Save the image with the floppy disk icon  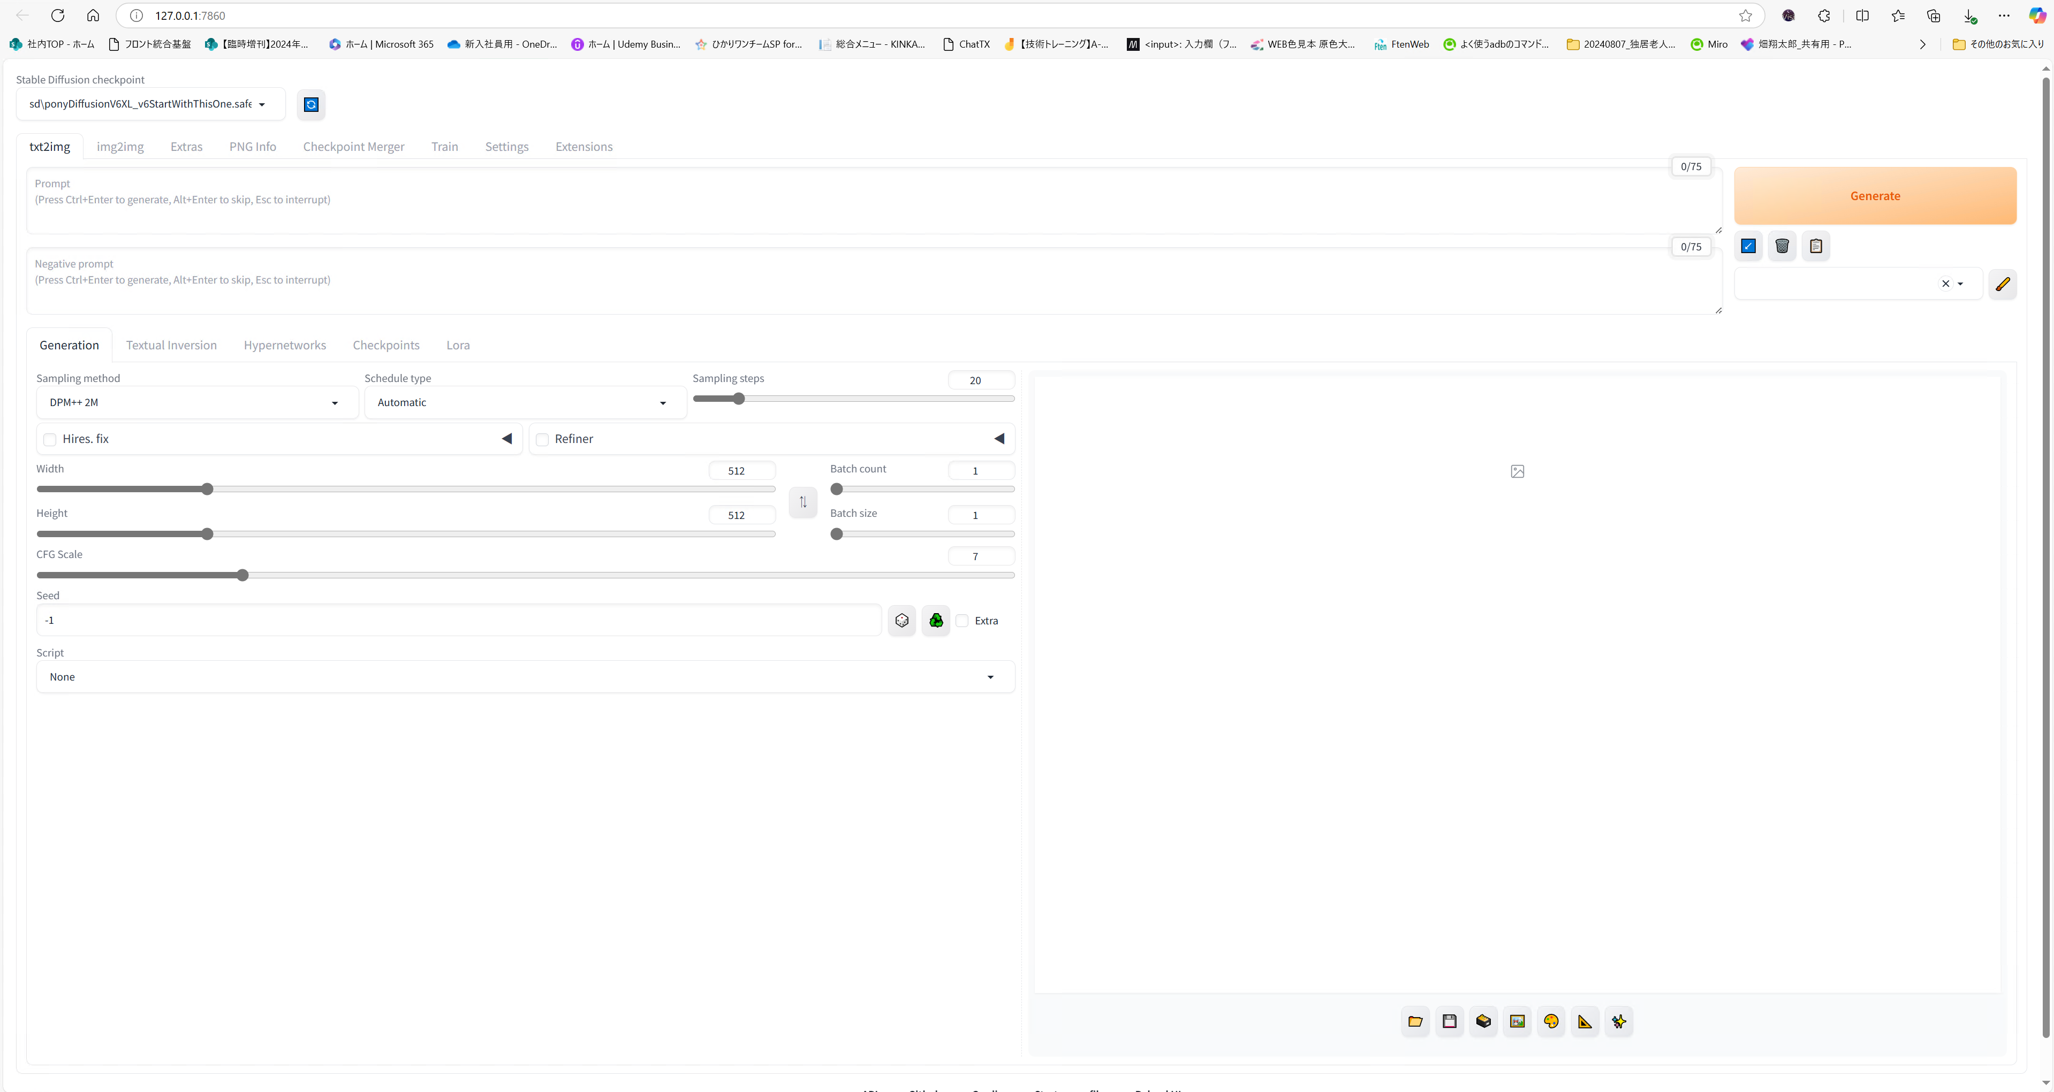(1450, 1021)
